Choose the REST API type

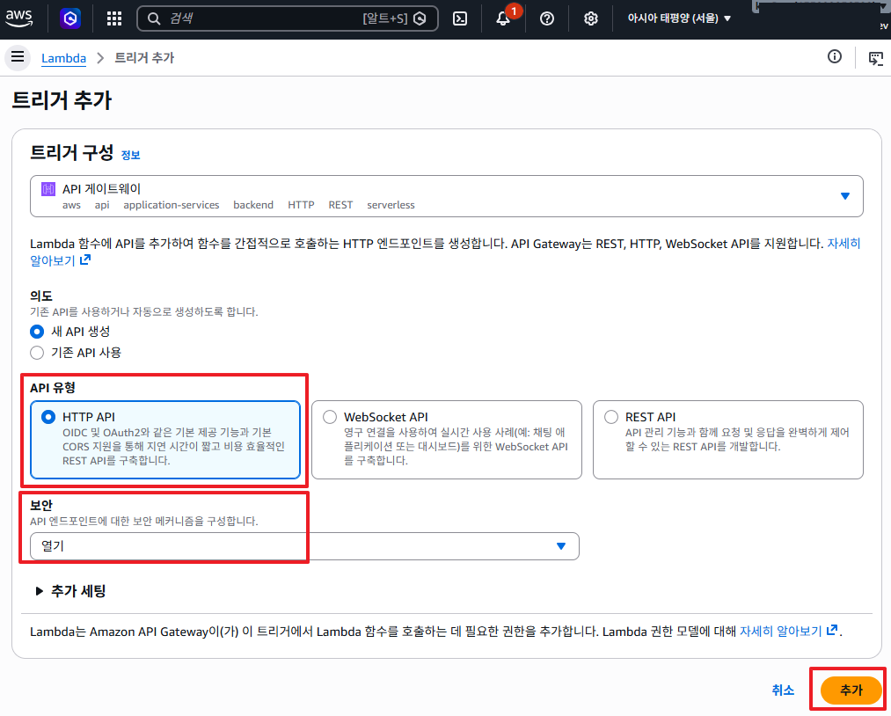(728, 440)
